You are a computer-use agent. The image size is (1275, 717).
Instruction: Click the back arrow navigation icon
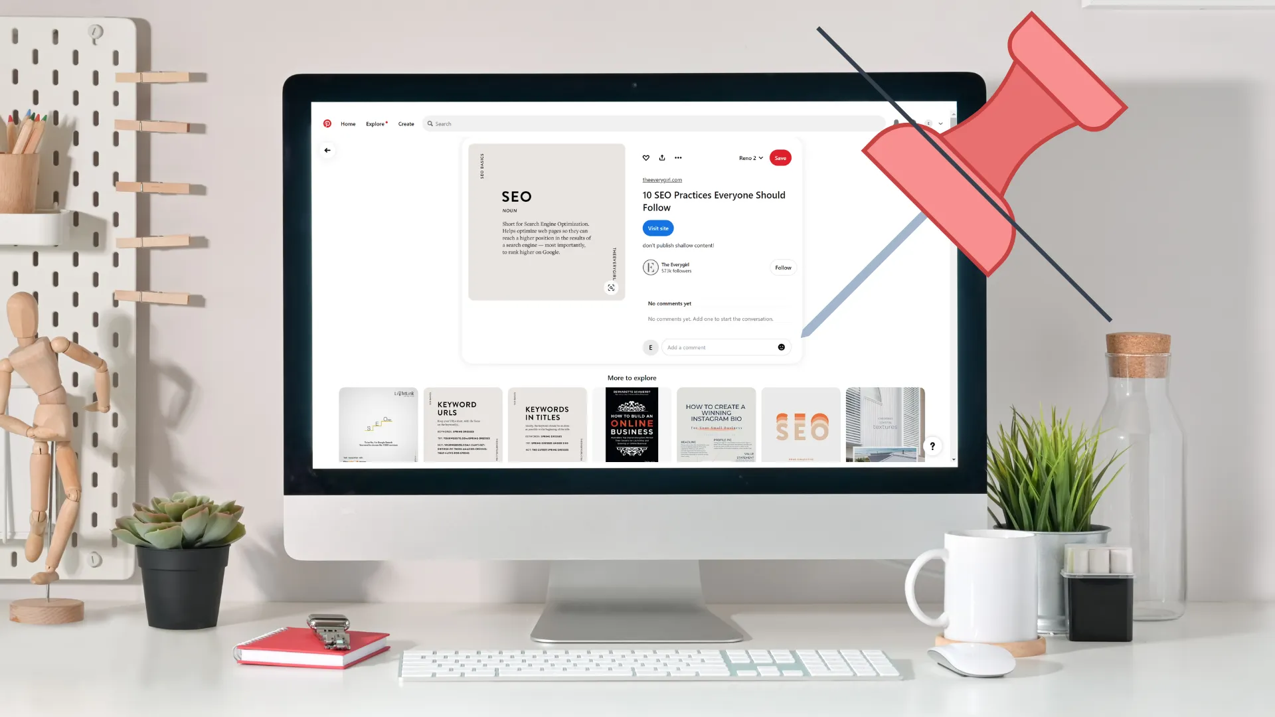(327, 151)
